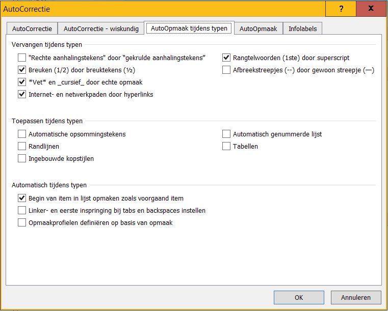
Task: Uncheck Breuken (1/2) door breuktekens
Action: click(22, 70)
